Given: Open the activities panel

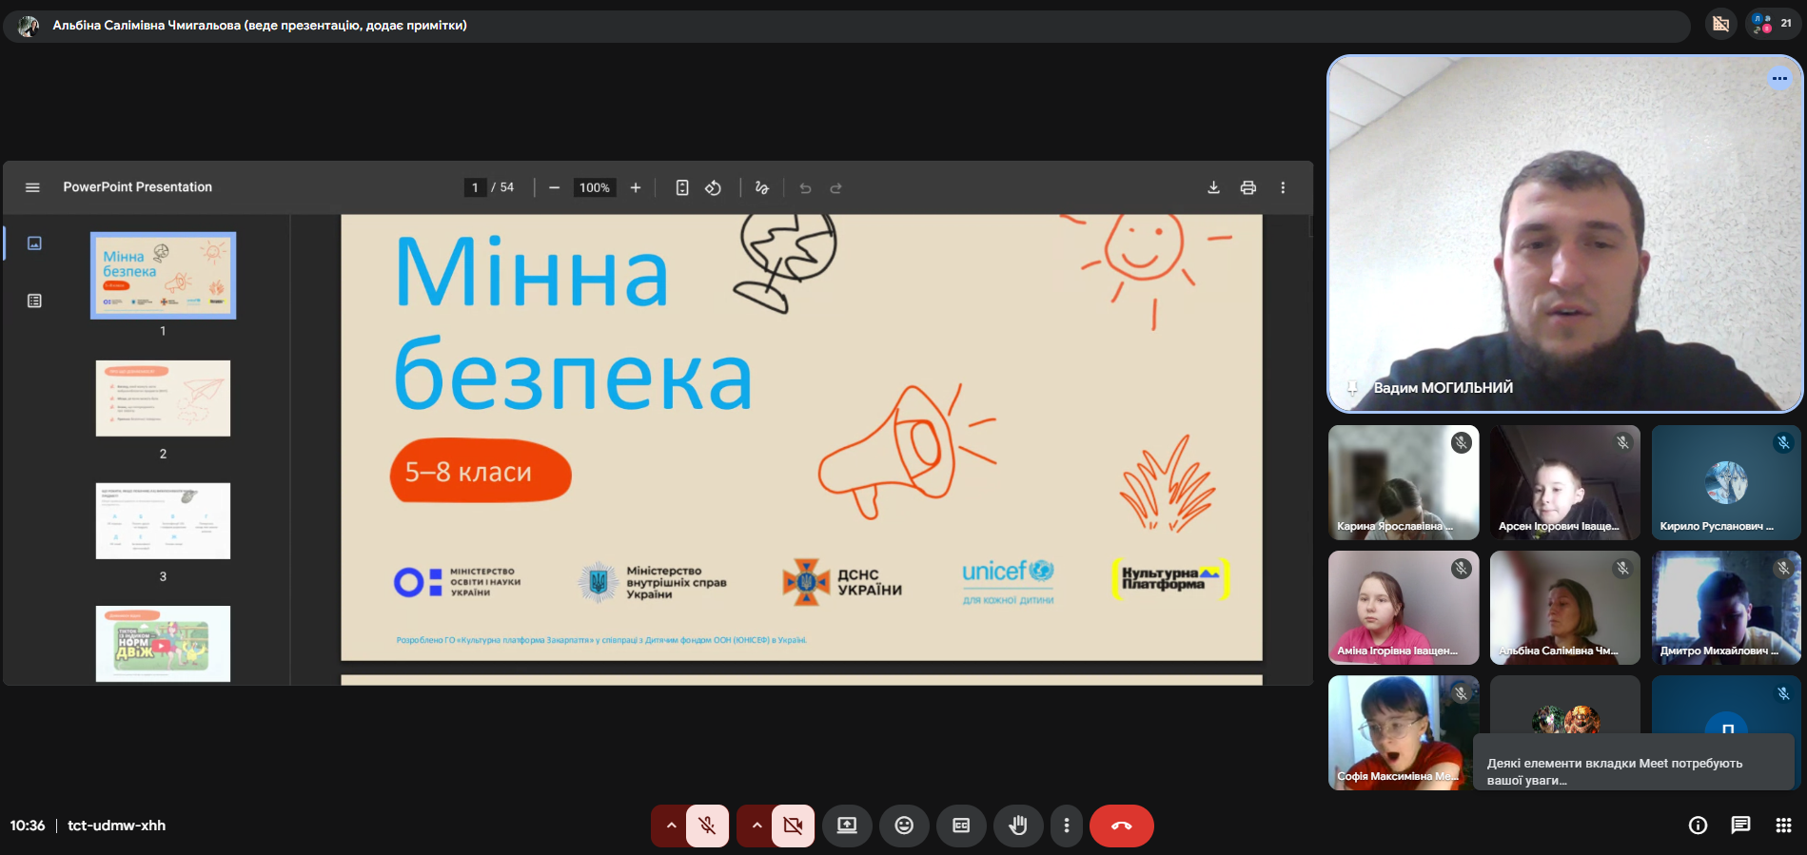Looking at the screenshot, I should tap(1783, 826).
